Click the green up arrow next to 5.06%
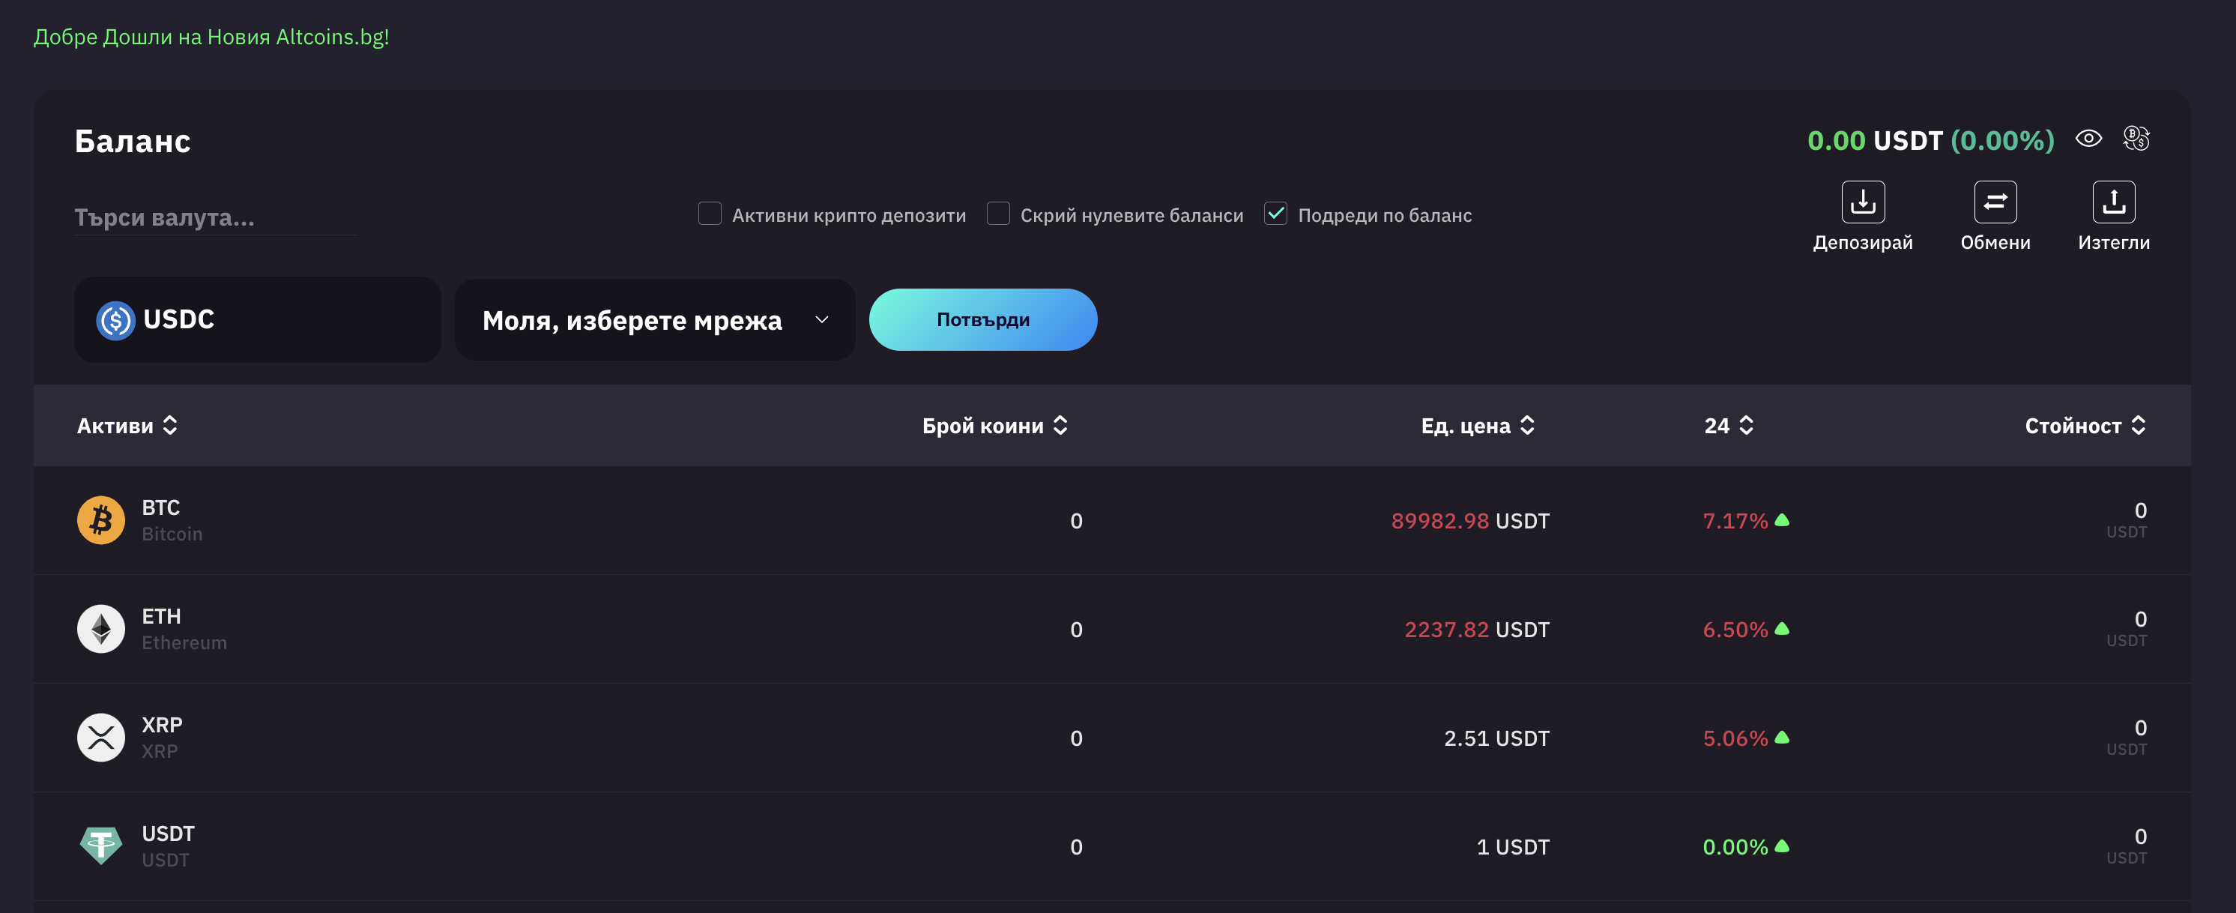The image size is (2236, 913). click(1782, 737)
